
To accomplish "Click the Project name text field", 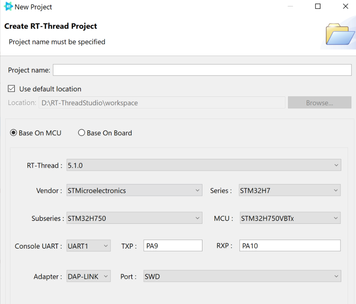I will click(202, 70).
